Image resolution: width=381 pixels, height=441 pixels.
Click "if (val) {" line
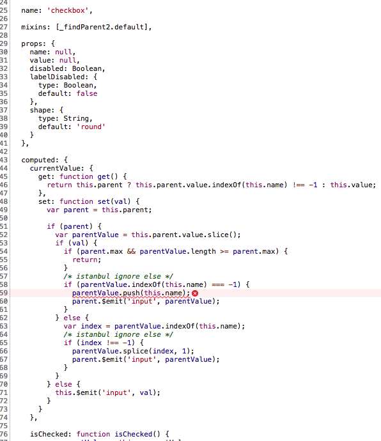pos(76,244)
